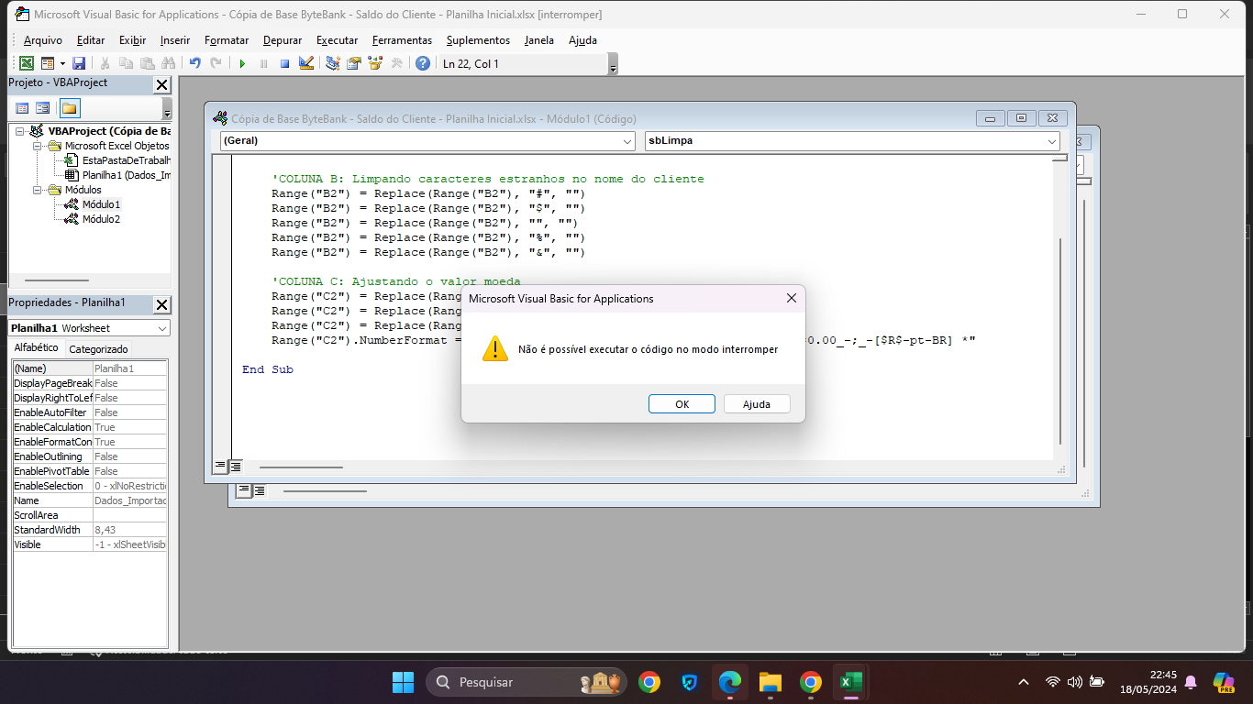The width and height of the screenshot is (1253, 704).
Task: Open the Object Browser toolbar icon
Action: tap(375, 63)
